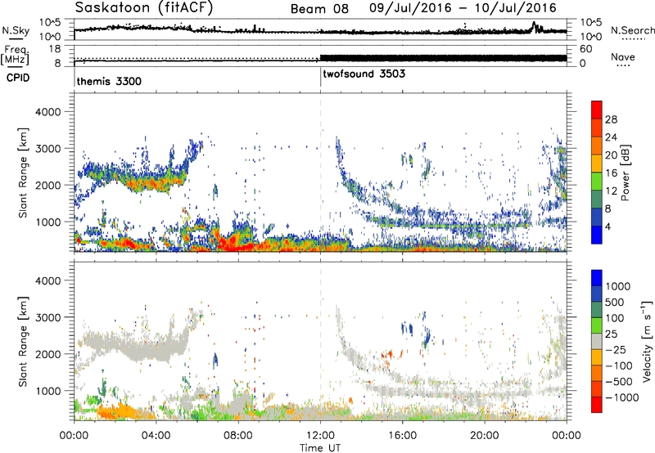Screen dimensions: 655x453
Task: Click the Velocity [m s-1] colorbar title
Action: pyautogui.click(x=647, y=341)
